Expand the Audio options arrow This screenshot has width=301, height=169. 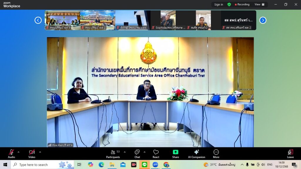click(19, 152)
